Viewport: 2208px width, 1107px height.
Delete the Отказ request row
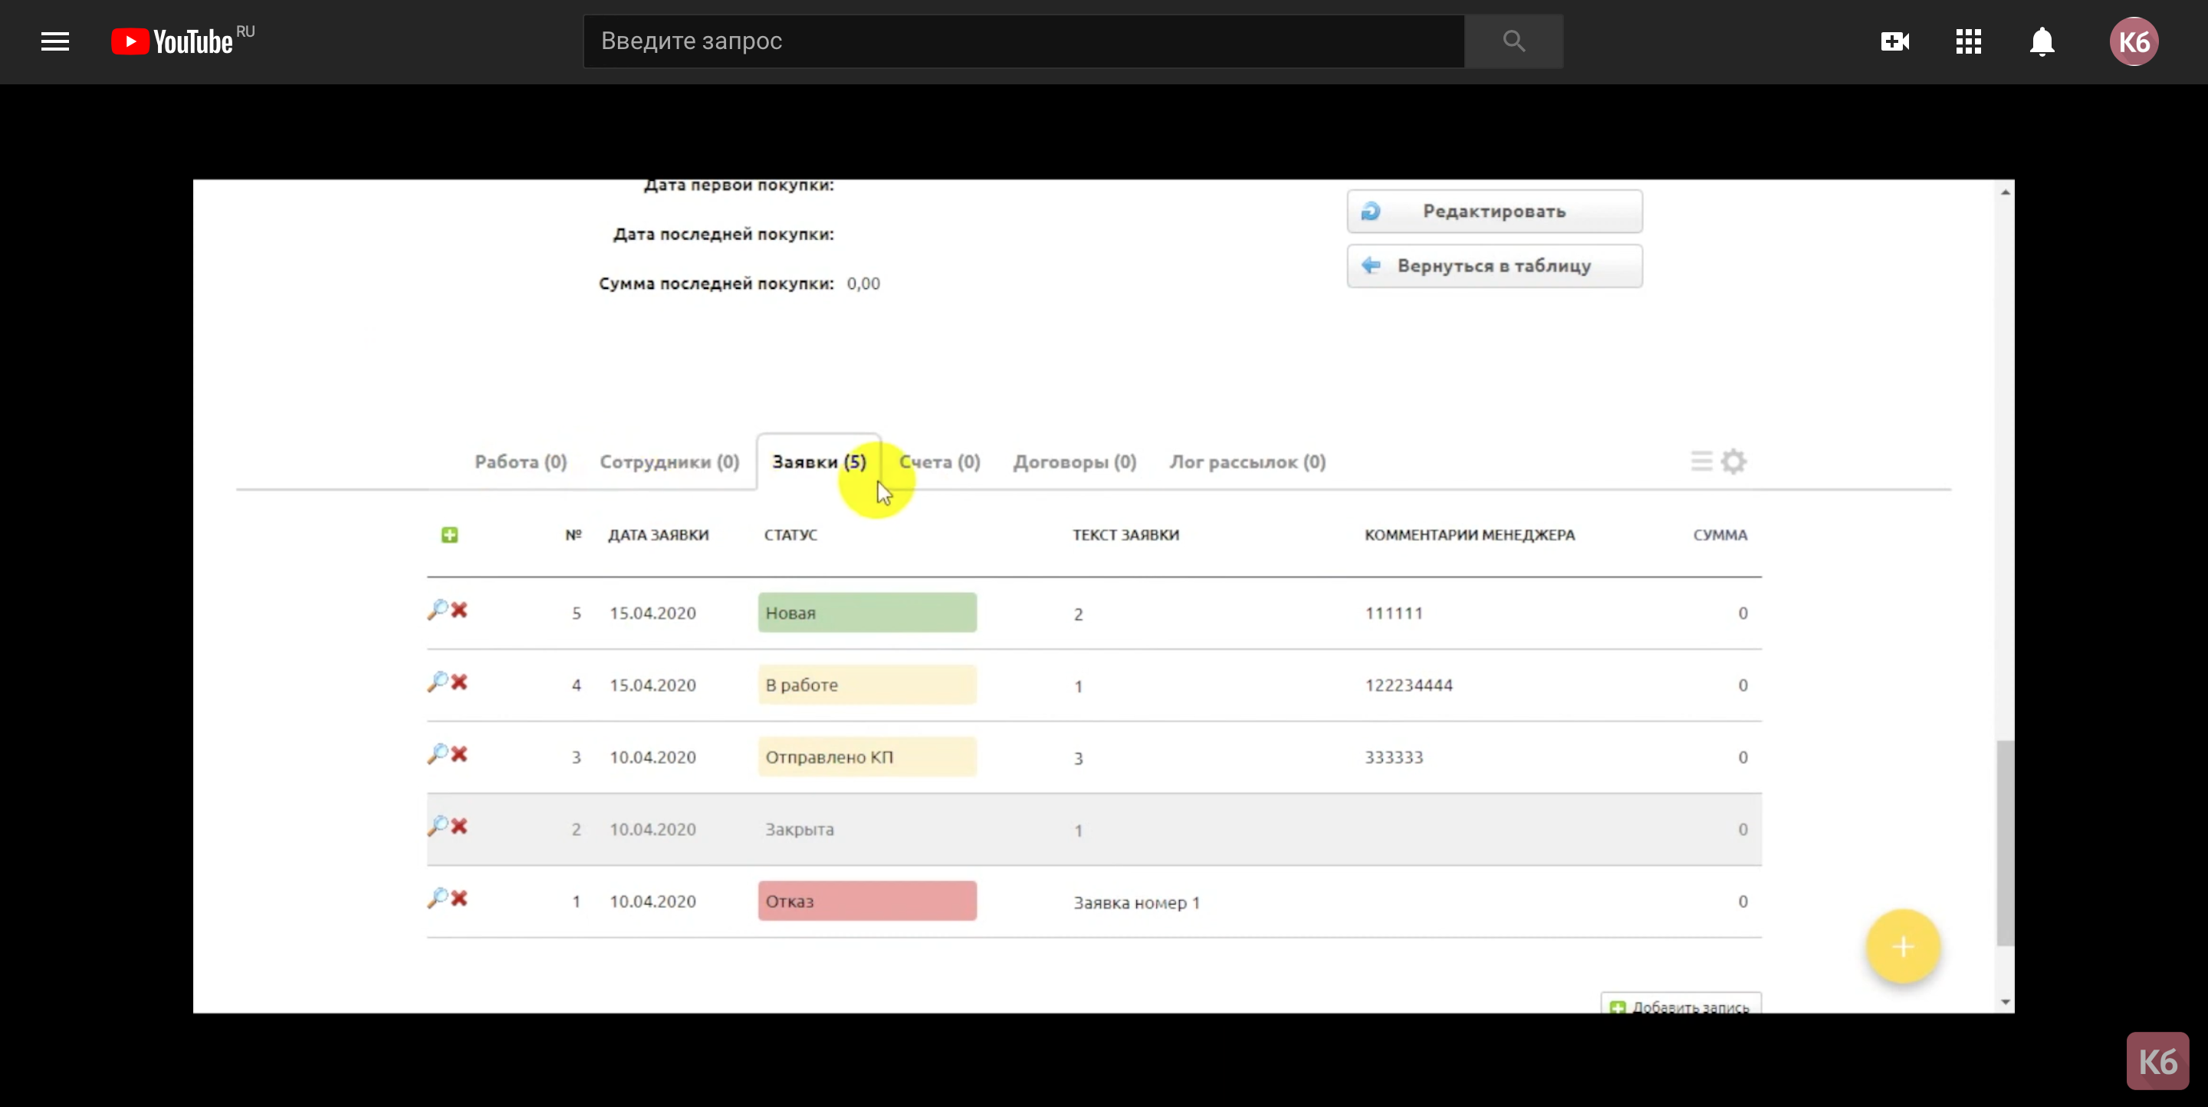pos(460,898)
